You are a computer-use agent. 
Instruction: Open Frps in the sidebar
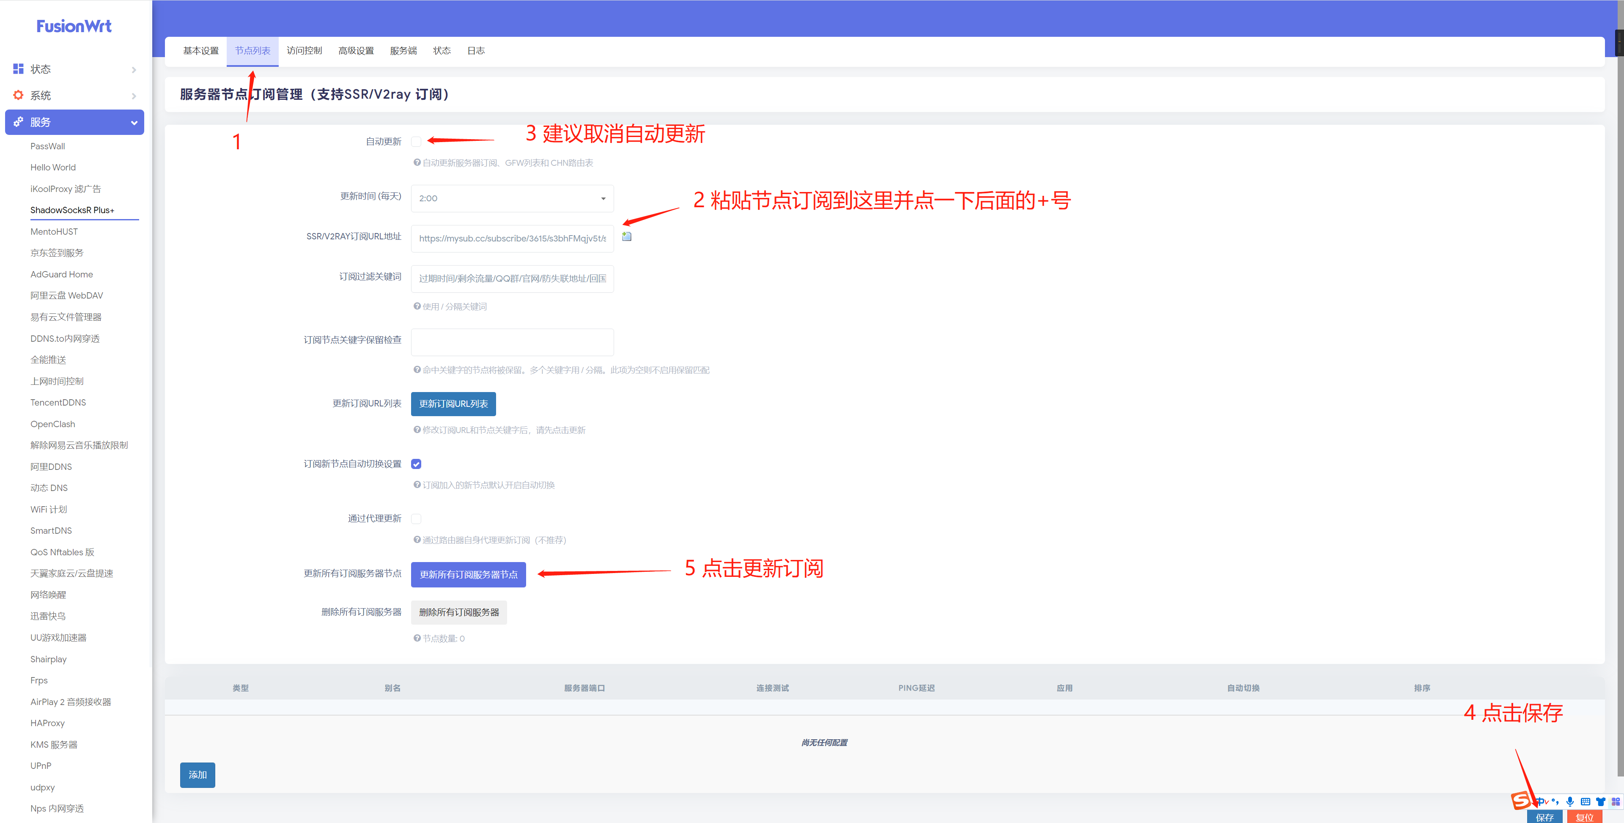pos(39,680)
